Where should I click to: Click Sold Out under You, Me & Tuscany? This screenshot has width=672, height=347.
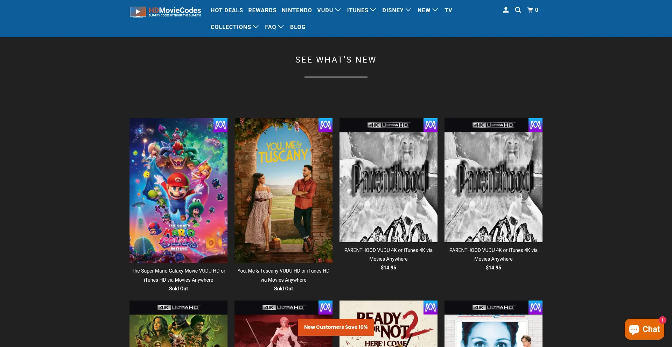[x=283, y=289]
